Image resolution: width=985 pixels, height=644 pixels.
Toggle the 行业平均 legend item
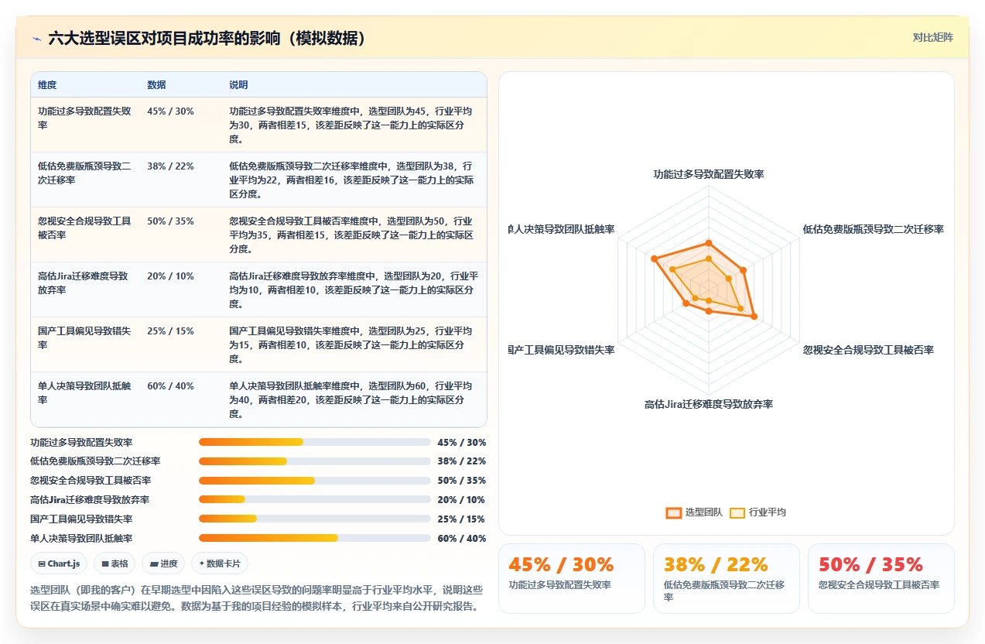(x=758, y=512)
